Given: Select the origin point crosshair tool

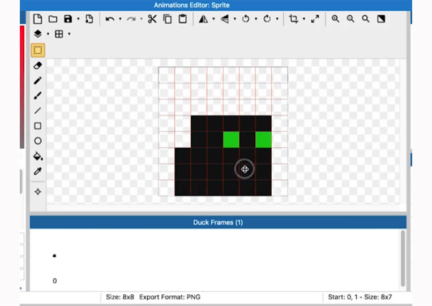Looking at the screenshot, I should (x=38, y=192).
